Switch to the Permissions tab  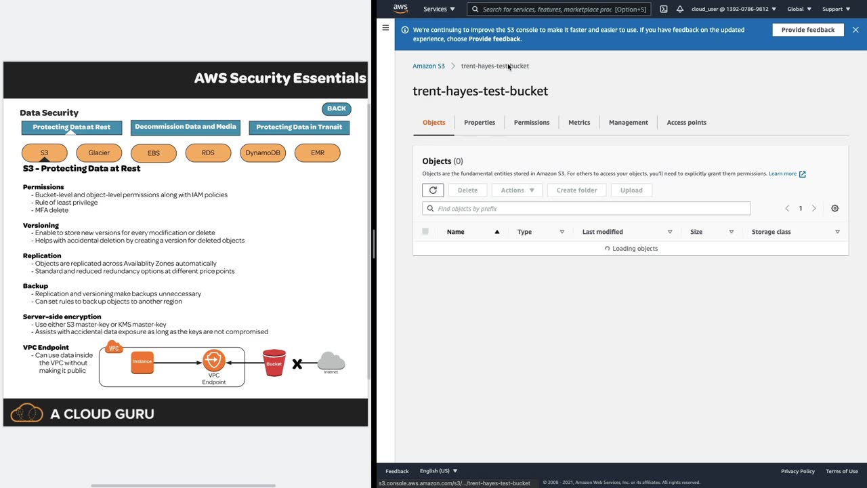532,123
